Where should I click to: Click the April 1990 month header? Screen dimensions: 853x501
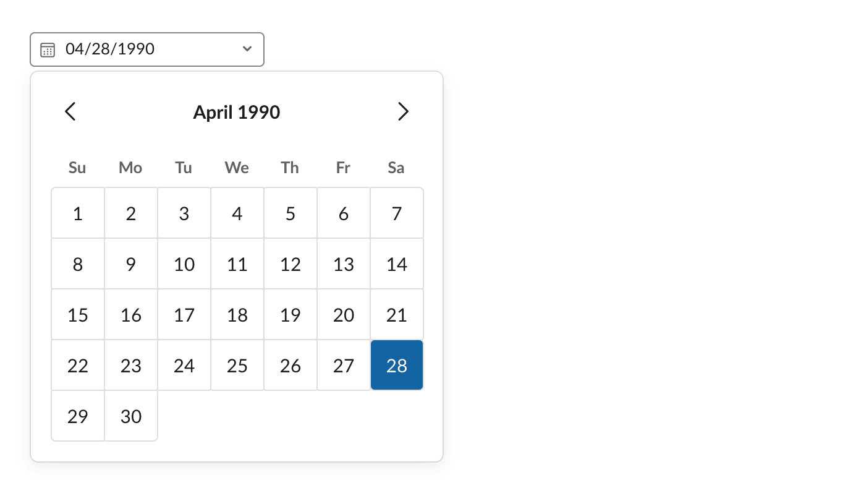point(237,112)
